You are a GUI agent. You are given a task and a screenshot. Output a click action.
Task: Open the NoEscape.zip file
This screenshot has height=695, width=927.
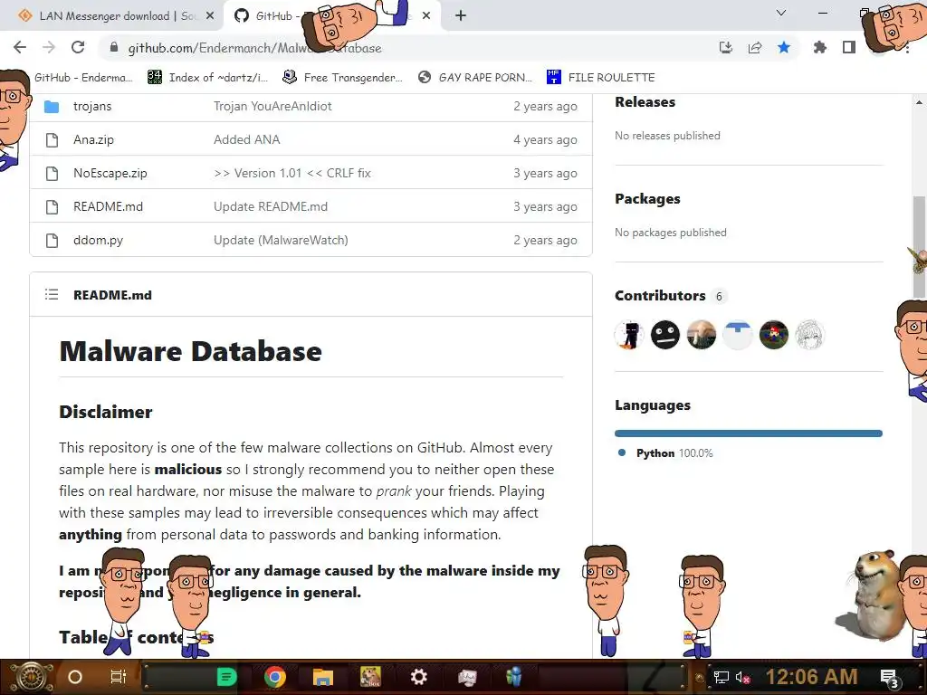110,173
